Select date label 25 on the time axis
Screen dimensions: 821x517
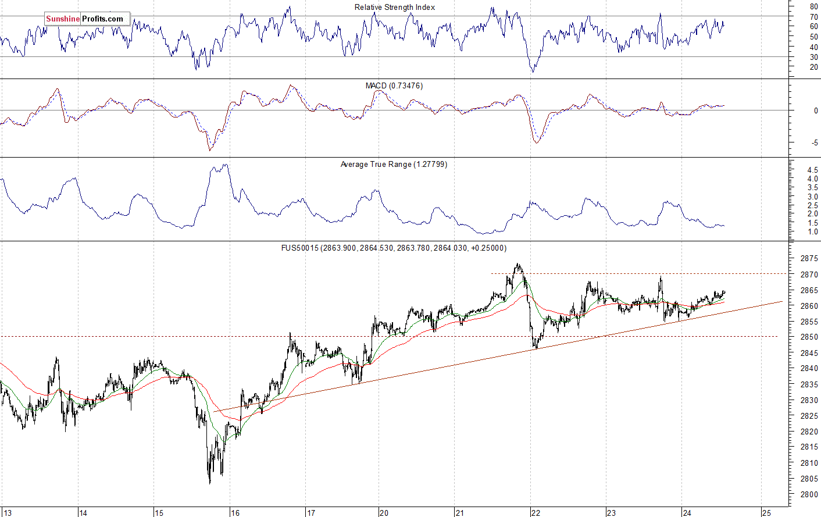pyautogui.click(x=767, y=512)
